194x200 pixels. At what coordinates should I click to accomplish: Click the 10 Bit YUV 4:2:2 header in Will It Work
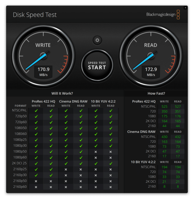tap(103, 101)
